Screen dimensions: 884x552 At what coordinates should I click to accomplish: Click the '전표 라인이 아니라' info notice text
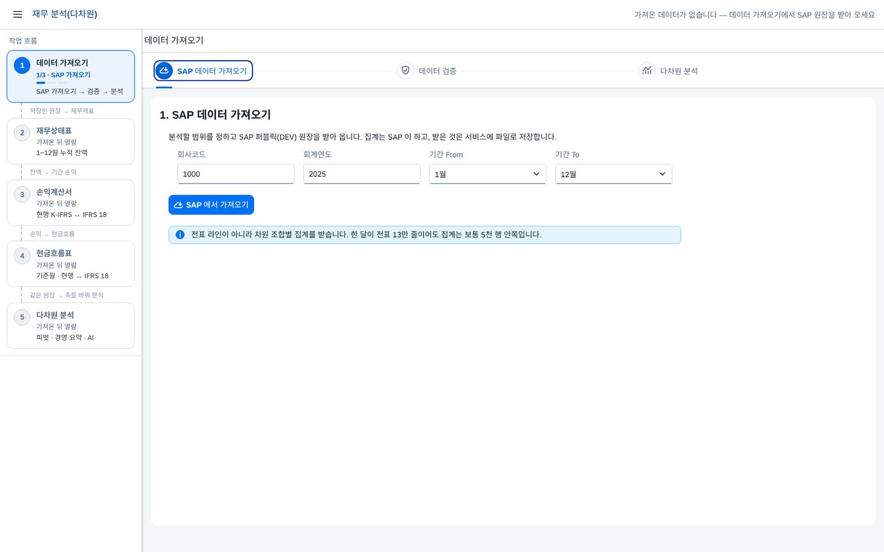point(366,235)
